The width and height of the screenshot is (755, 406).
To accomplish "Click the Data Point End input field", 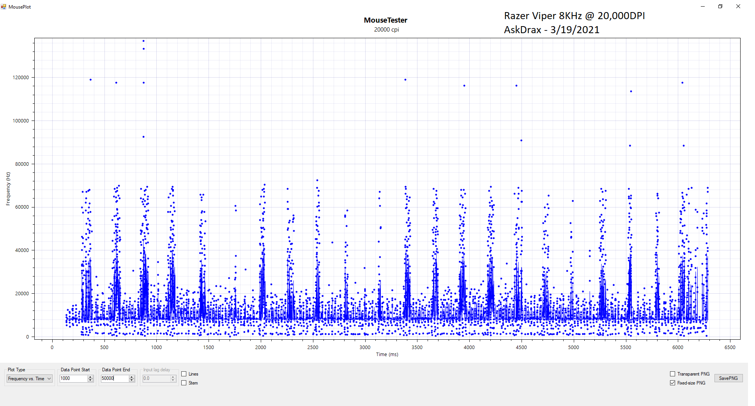I will 115,378.
